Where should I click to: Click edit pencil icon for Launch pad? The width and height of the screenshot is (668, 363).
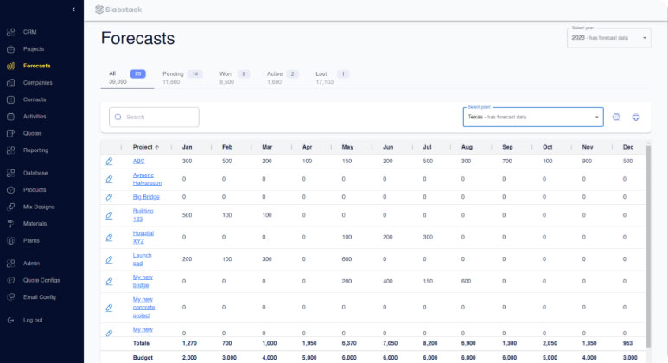(109, 258)
